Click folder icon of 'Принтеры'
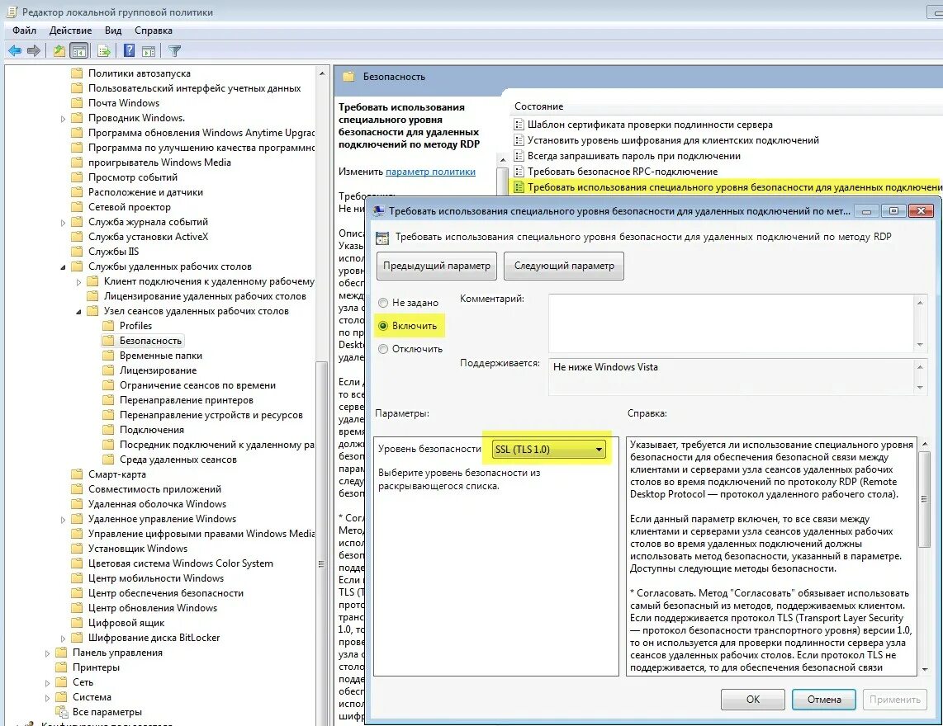The image size is (943, 726). (x=61, y=667)
